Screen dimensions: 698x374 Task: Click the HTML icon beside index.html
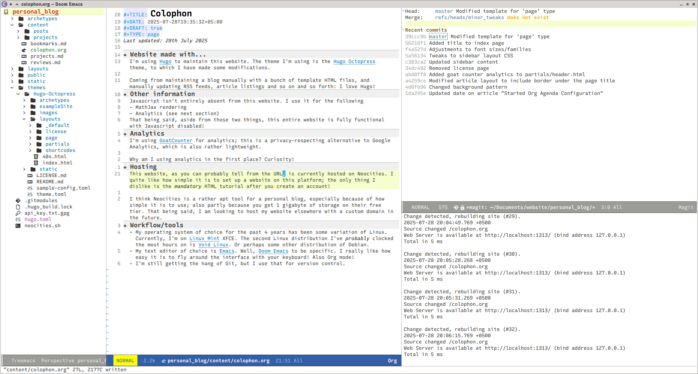(36, 163)
